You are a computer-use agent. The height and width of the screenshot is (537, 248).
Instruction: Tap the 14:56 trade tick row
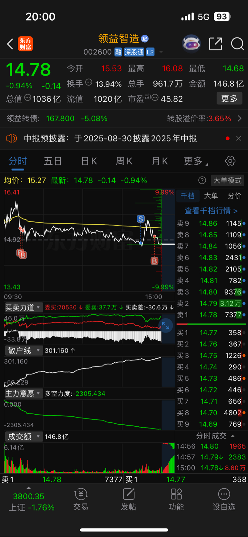coord(211,446)
